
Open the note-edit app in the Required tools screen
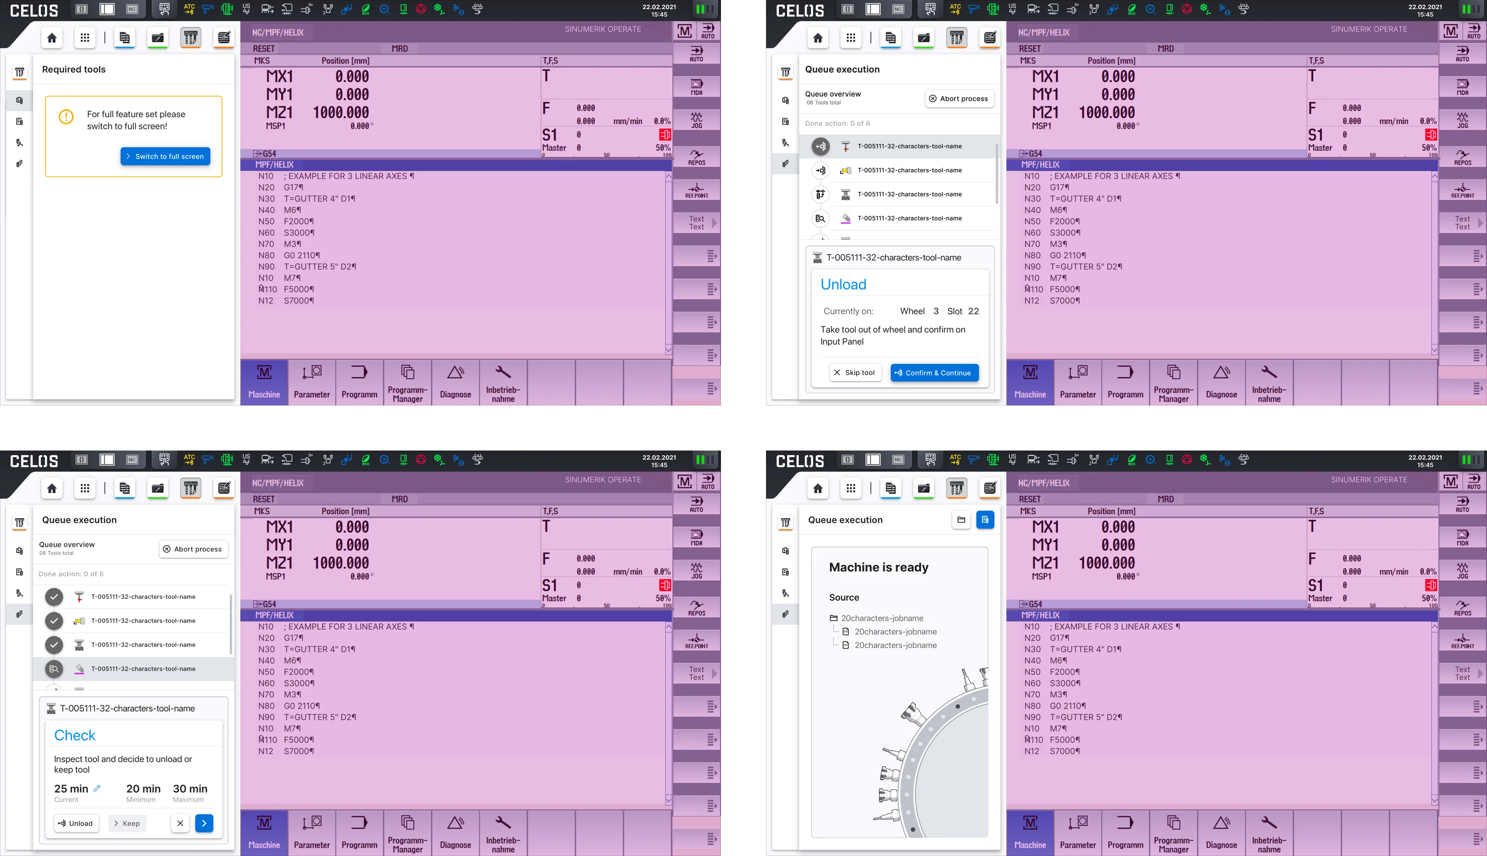(224, 38)
